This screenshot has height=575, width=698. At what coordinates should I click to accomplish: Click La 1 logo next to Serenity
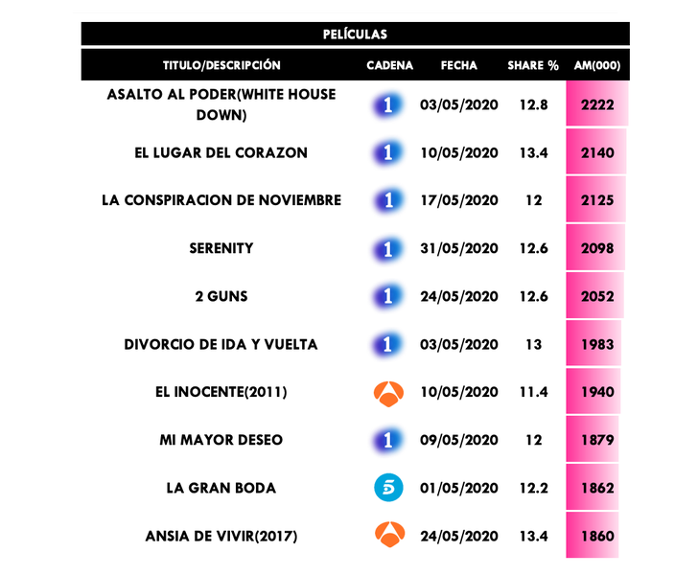coord(388,248)
